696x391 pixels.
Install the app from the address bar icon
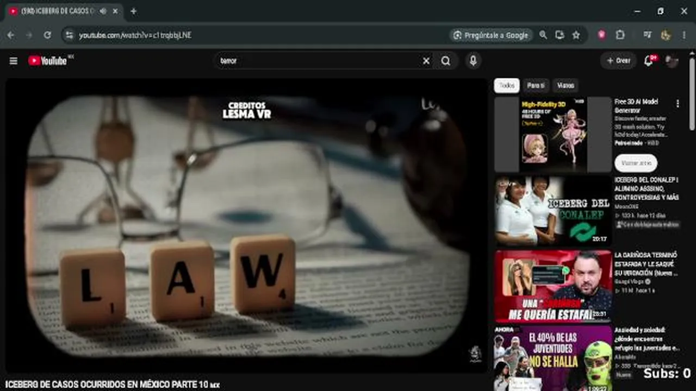[560, 35]
